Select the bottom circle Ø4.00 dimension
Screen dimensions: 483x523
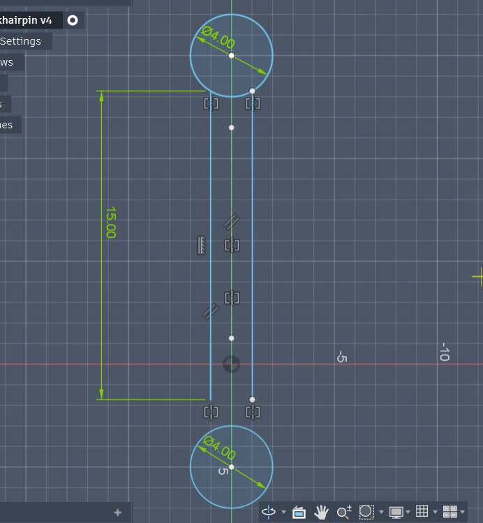tap(219, 447)
